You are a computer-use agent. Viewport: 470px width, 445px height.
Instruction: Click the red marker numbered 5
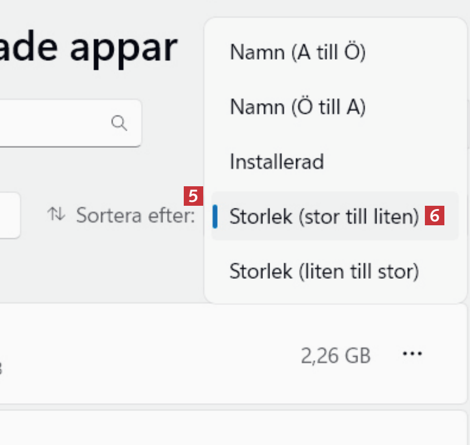coord(193,196)
